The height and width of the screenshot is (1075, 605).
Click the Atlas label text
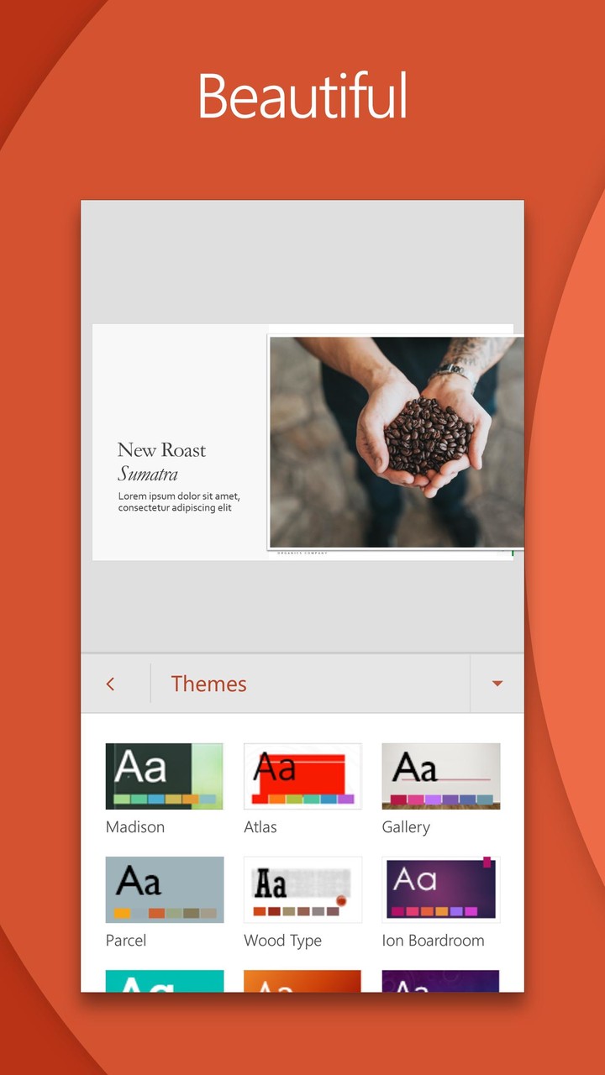point(260,827)
